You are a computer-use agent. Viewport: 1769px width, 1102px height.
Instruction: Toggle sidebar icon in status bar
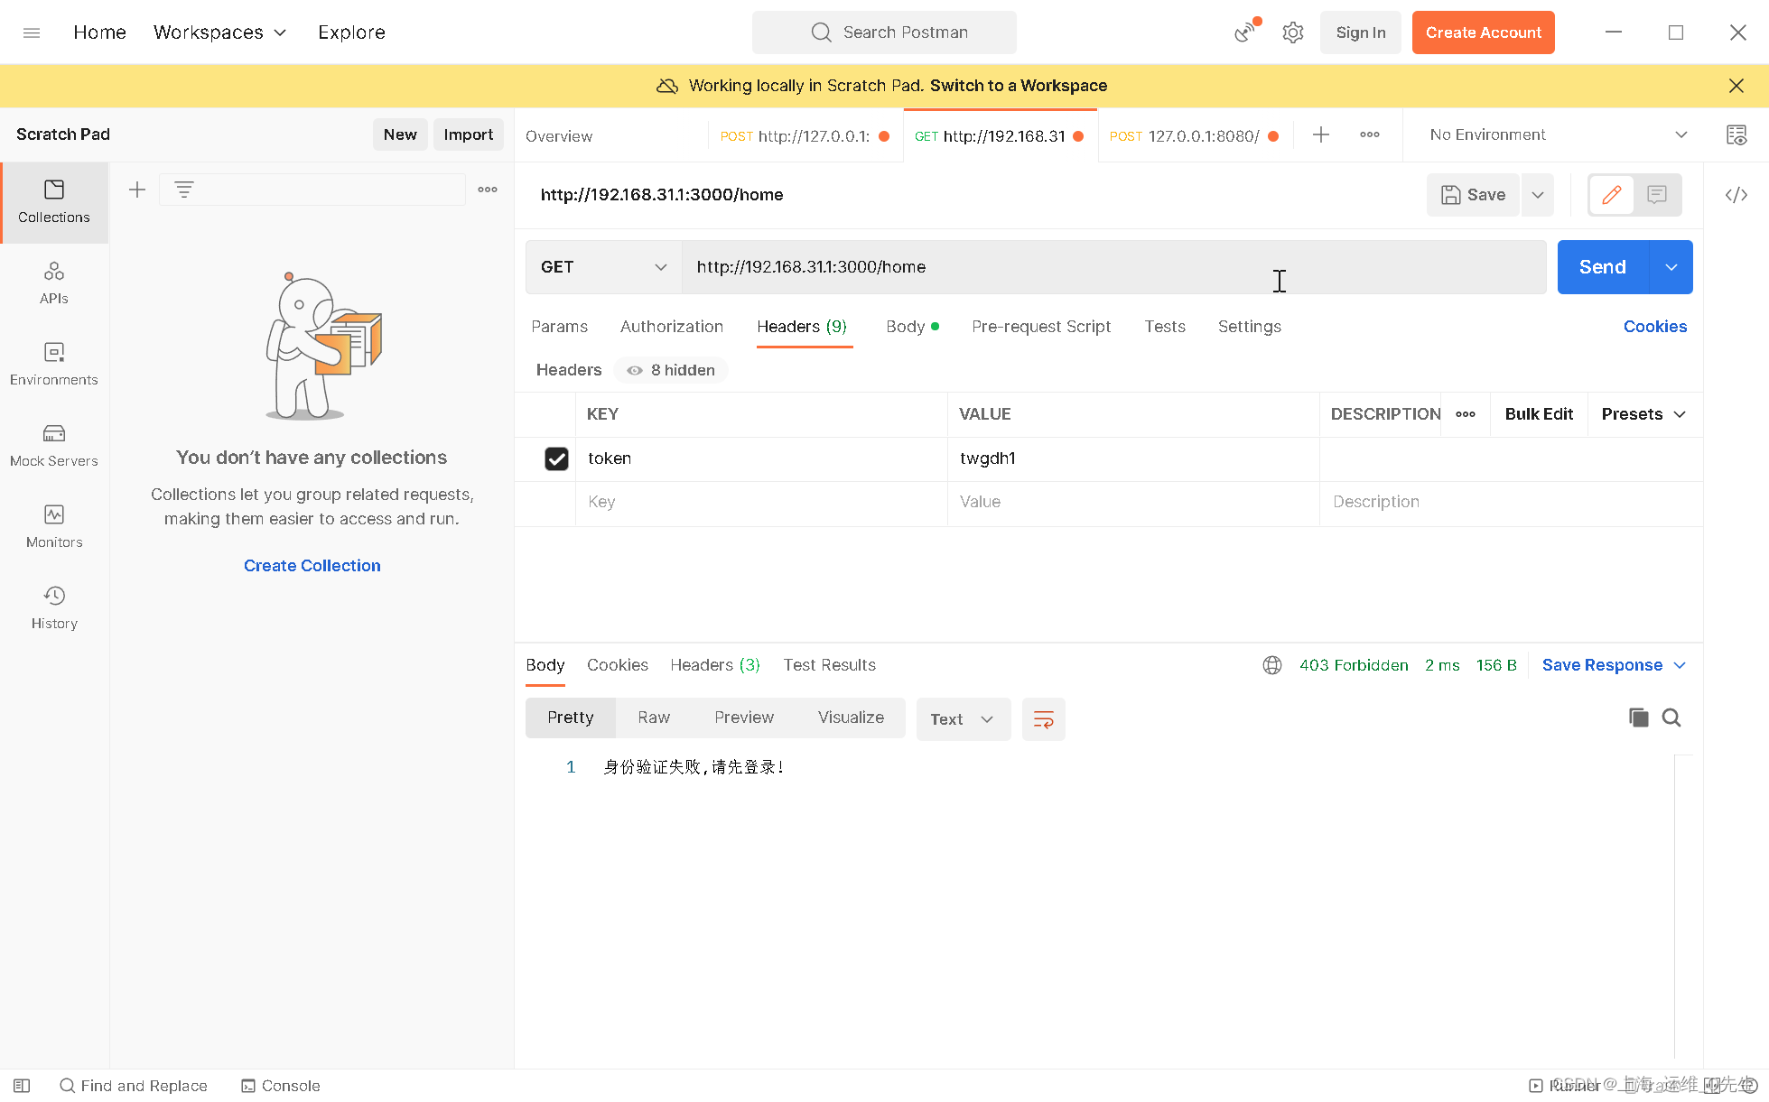pyautogui.click(x=22, y=1086)
